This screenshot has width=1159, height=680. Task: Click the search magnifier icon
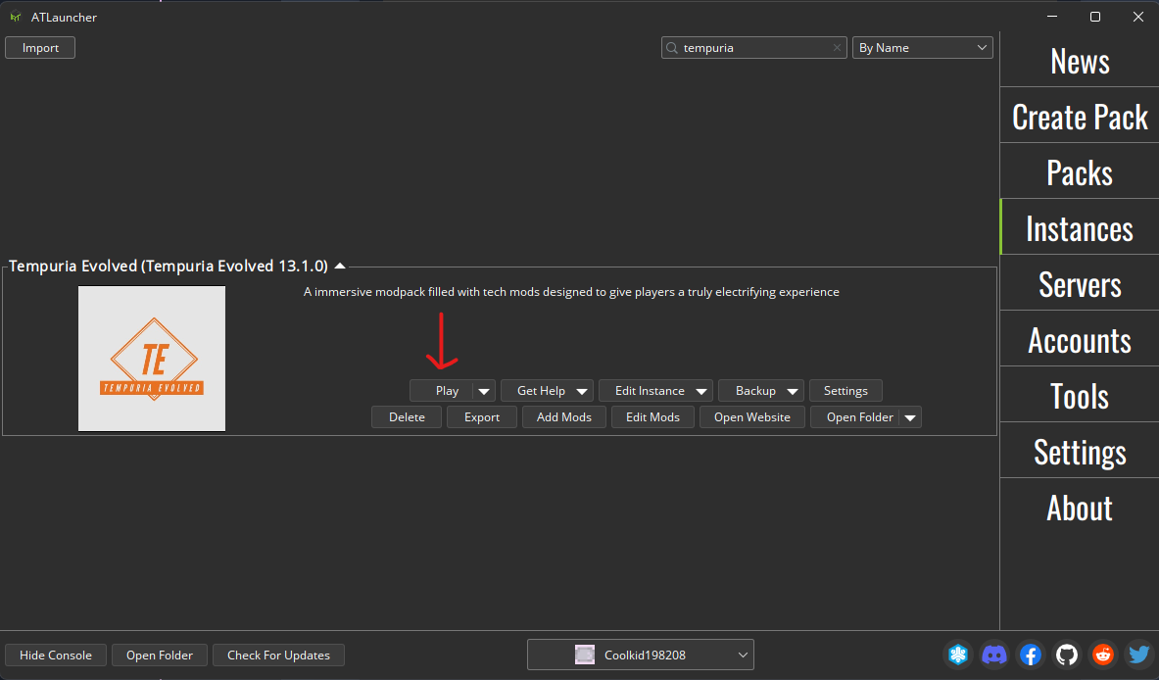tap(672, 48)
